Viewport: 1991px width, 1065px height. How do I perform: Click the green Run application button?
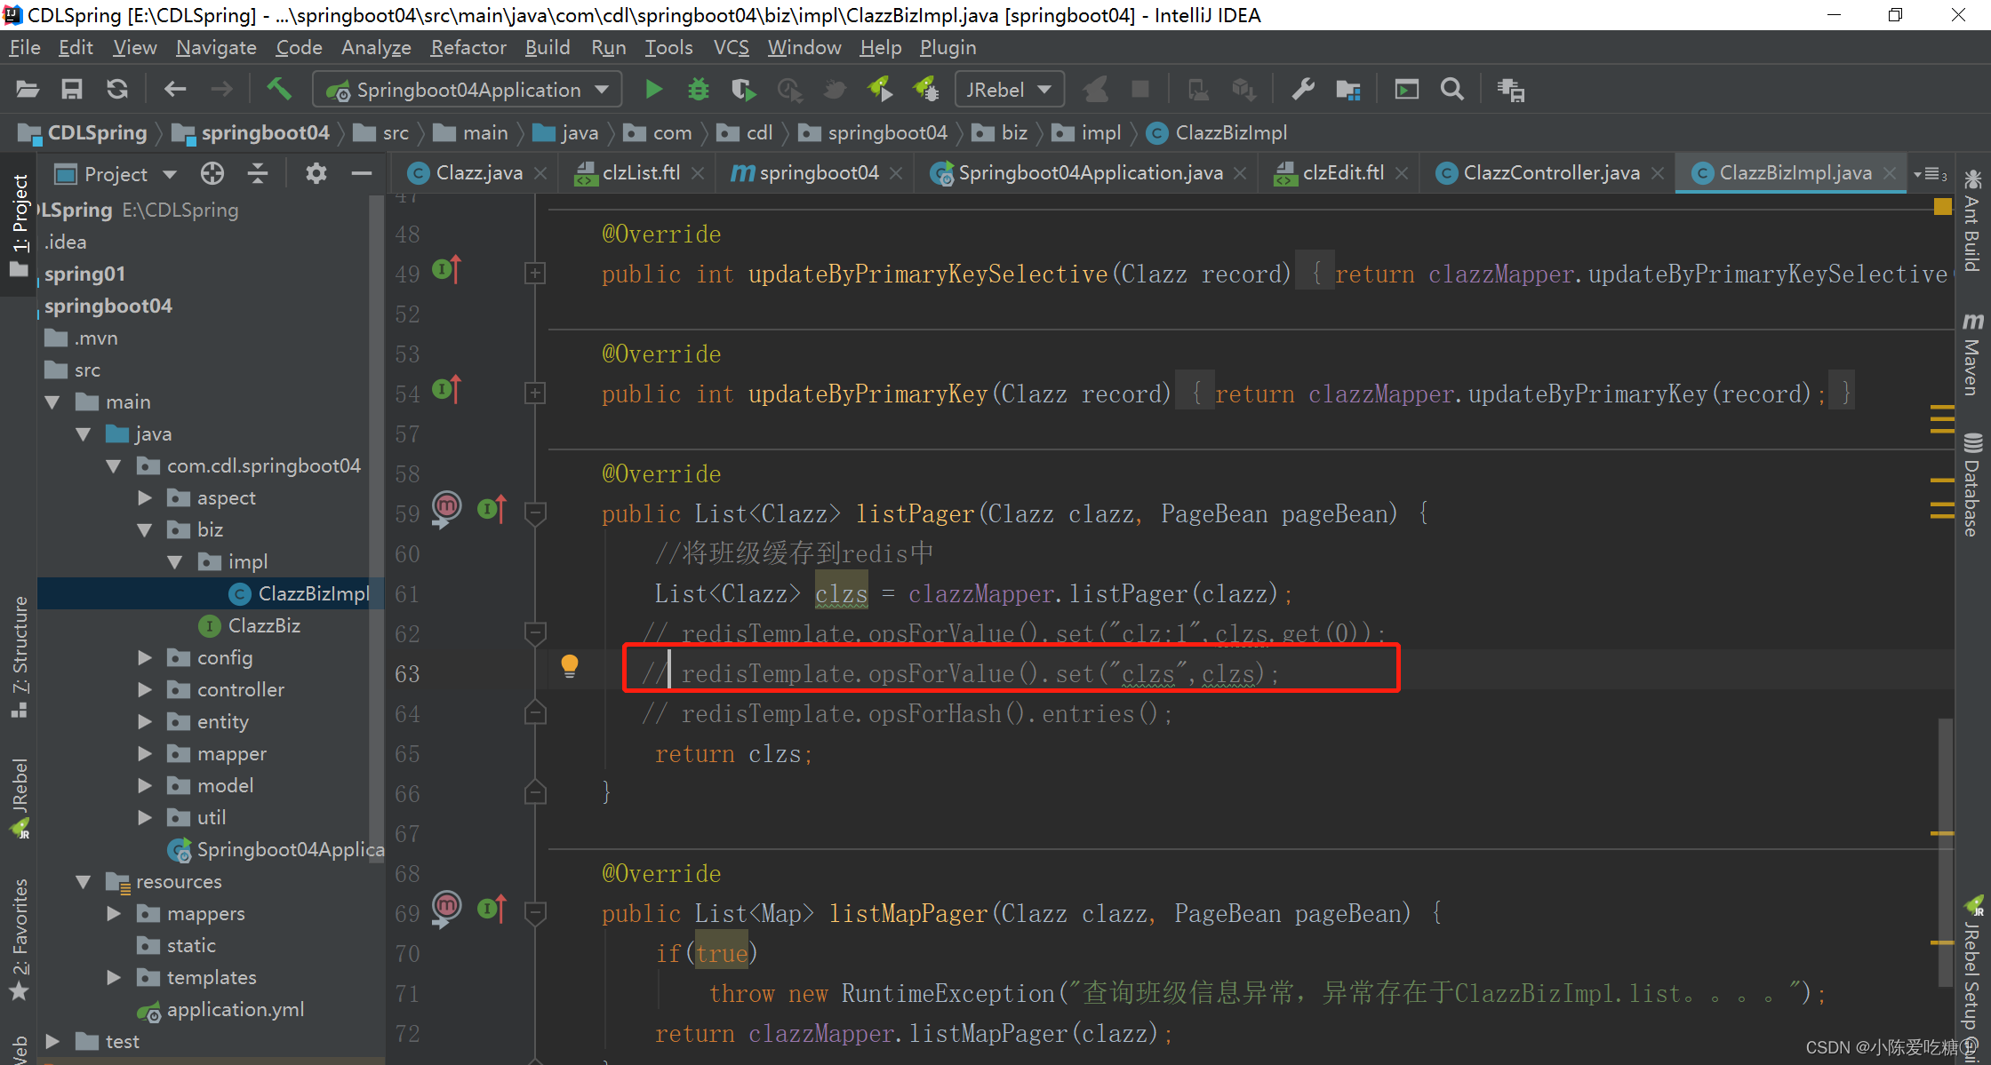pyautogui.click(x=653, y=90)
